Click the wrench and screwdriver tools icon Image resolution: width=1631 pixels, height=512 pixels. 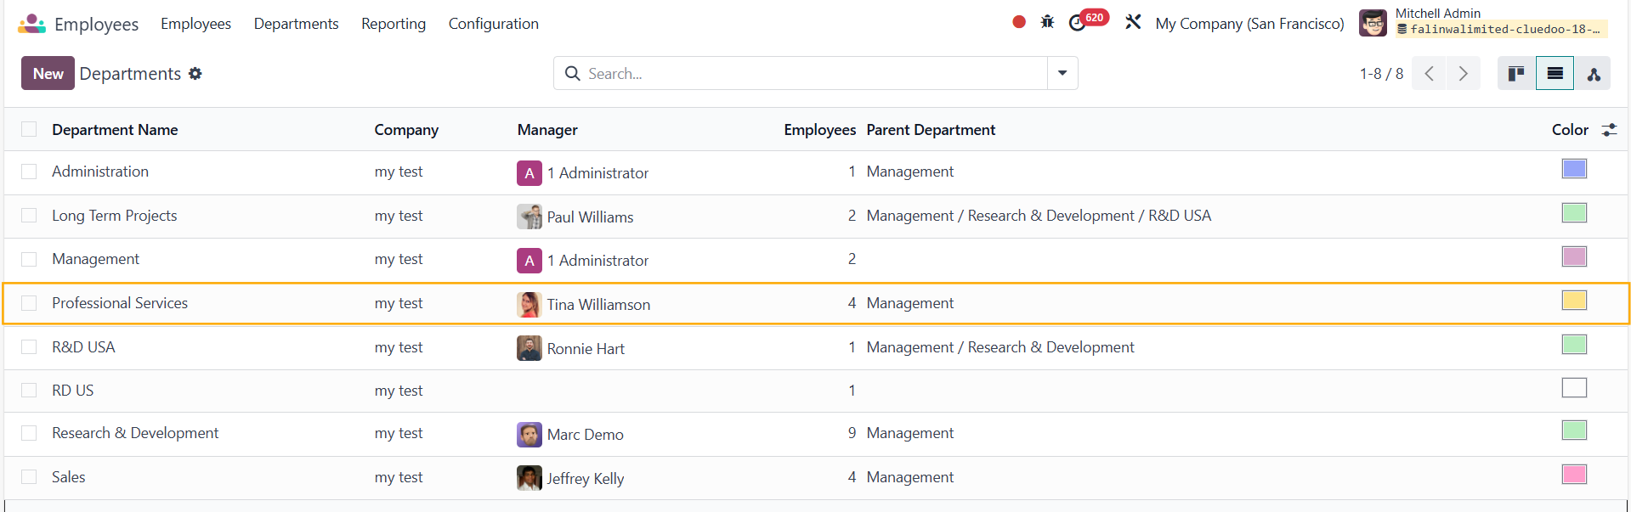[x=1133, y=22]
